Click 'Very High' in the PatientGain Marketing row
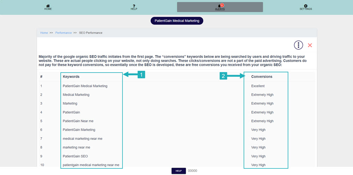Image resolution: width=353 pixels, height=175 pixels. pos(258,130)
